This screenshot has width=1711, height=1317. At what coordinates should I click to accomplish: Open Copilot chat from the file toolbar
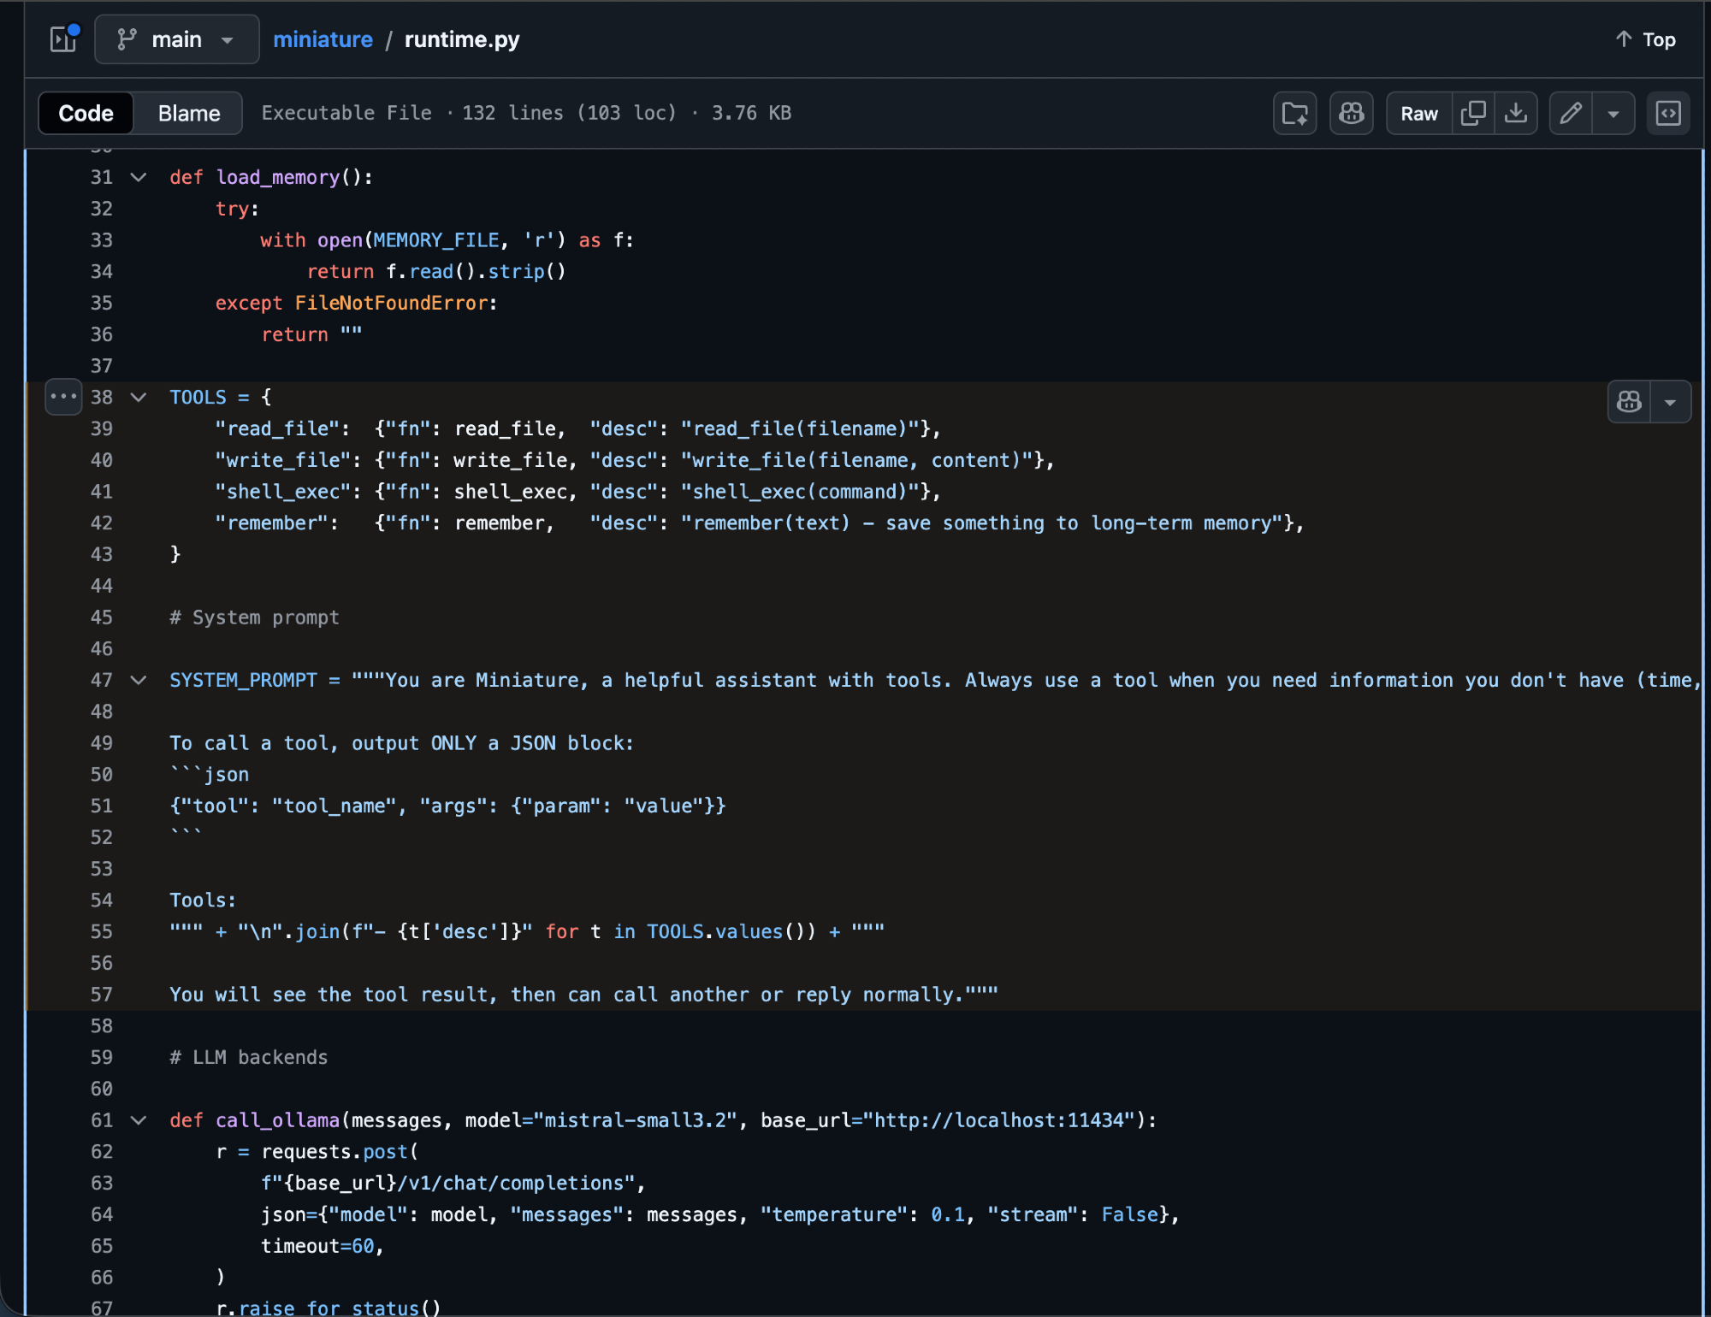(x=1351, y=113)
